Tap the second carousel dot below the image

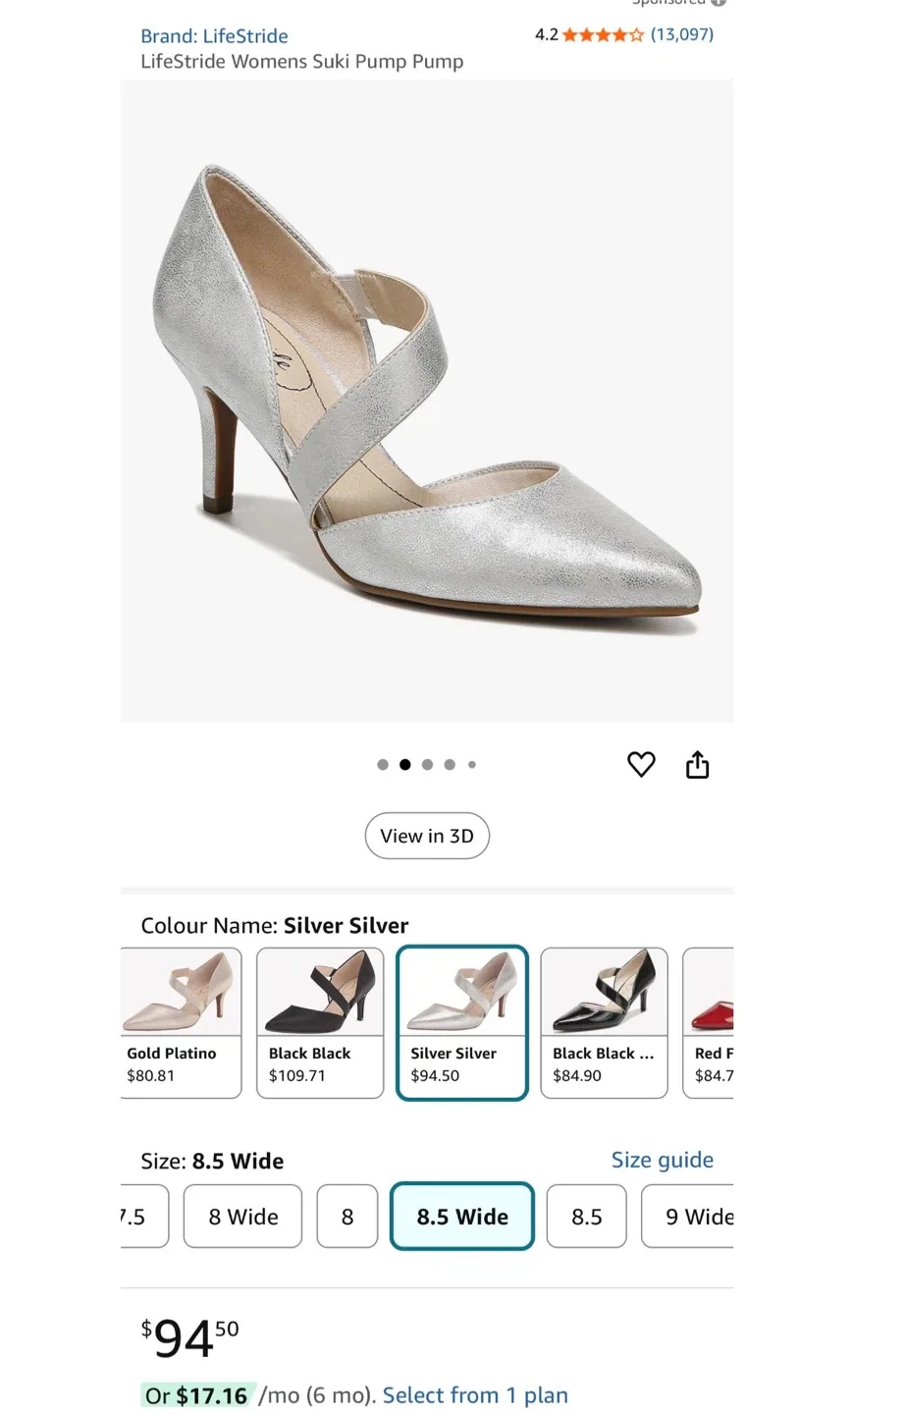pos(404,764)
